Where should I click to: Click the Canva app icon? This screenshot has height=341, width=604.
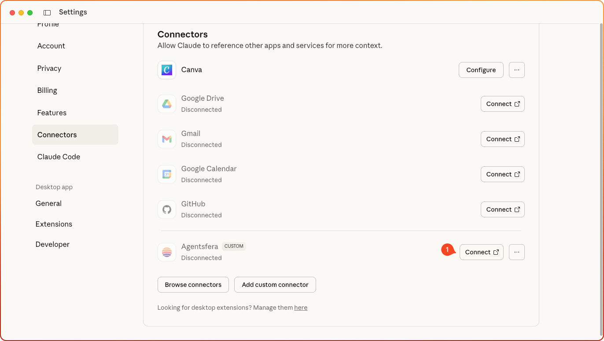(167, 70)
